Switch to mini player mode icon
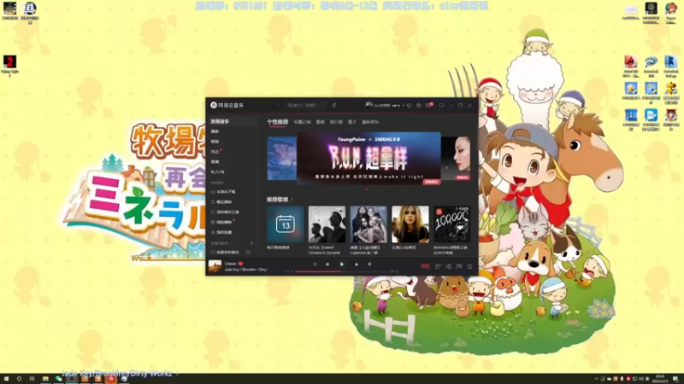Image resolution: width=684 pixels, height=384 pixels. click(x=441, y=105)
